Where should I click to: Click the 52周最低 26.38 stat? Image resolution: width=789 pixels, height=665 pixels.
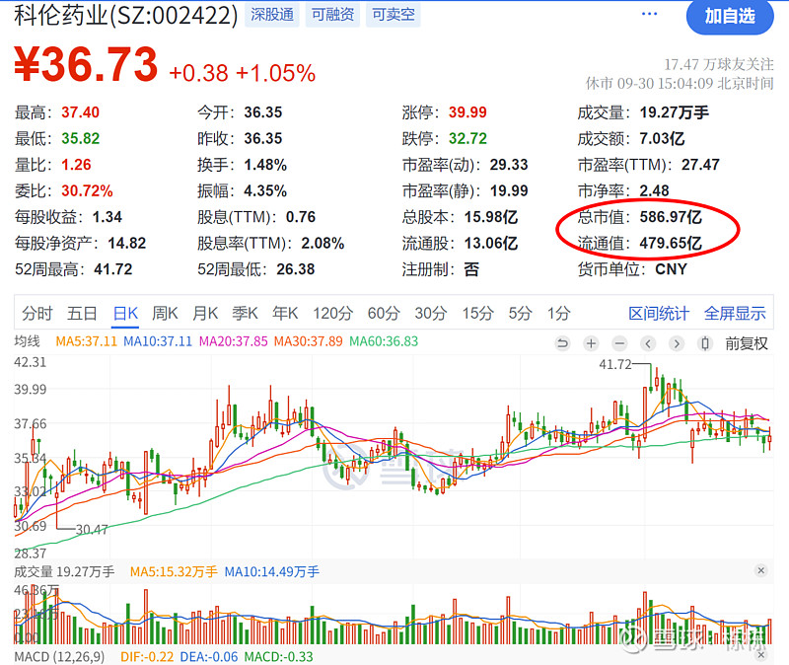click(256, 269)
